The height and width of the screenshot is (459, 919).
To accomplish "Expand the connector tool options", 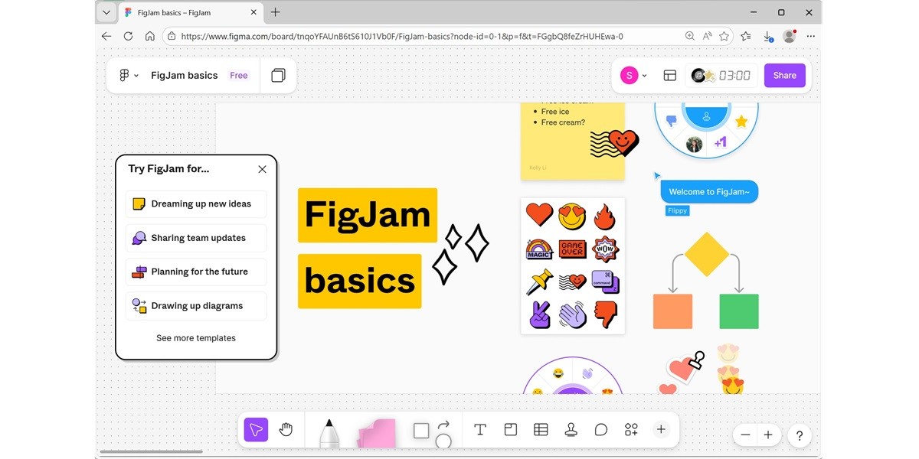I will tap(443, 429).
